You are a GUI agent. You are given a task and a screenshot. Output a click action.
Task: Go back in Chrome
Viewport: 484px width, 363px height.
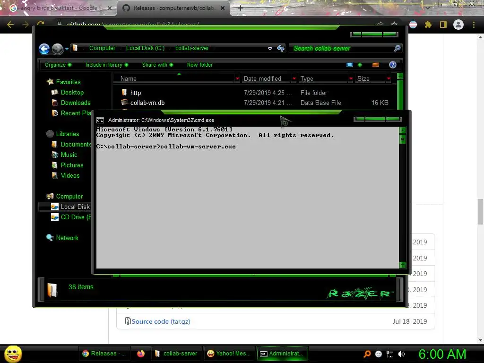pos(10,25)
